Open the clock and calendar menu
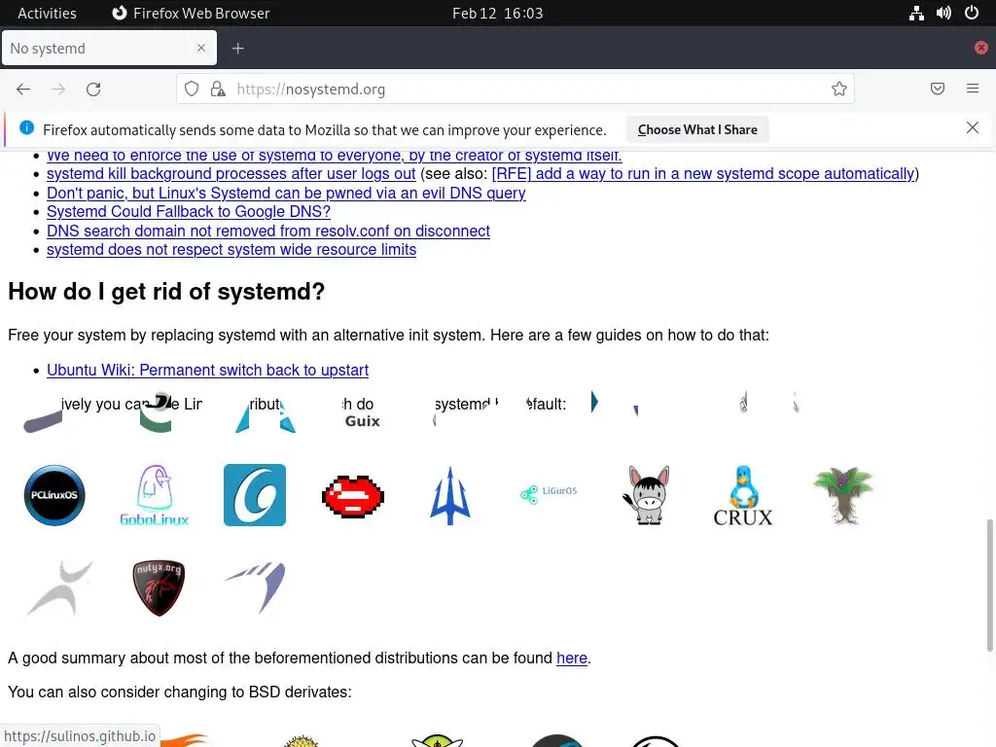Image resolution: width=996 pixels, height=747 pixels. coord(498,13)
